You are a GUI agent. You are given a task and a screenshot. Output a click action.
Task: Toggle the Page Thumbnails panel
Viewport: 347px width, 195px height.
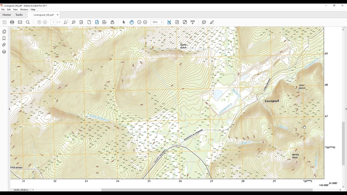pos(4,32)
